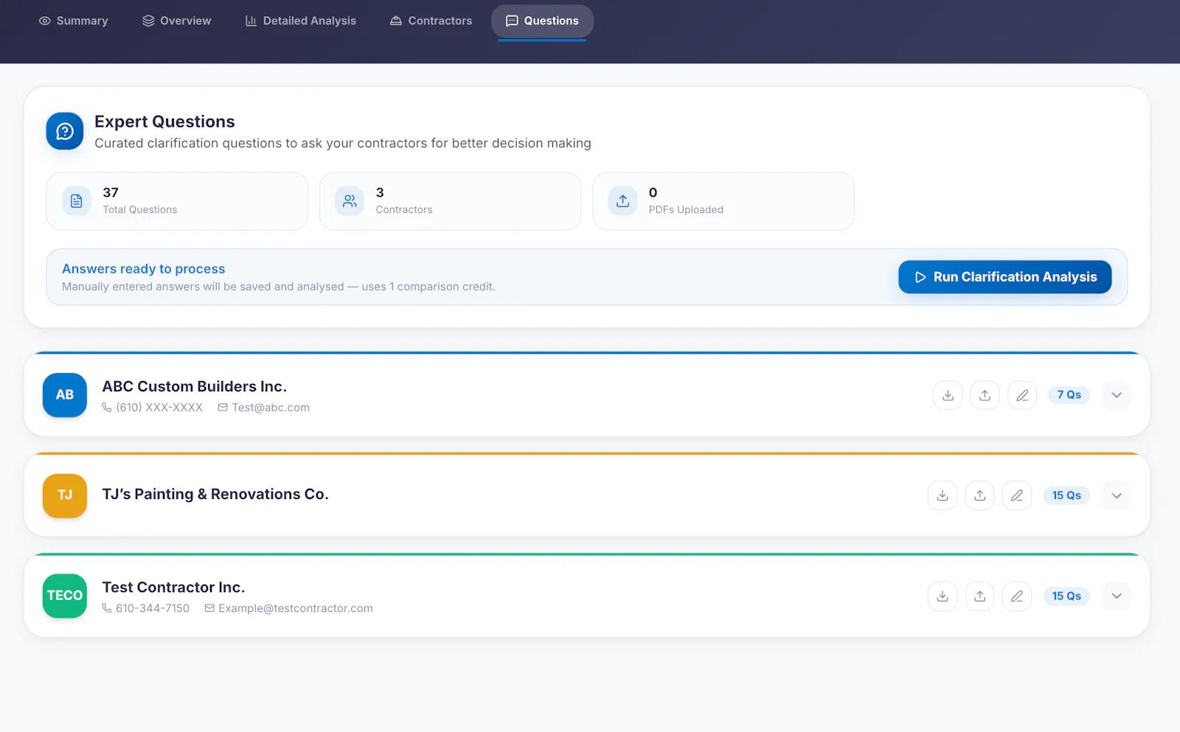Select the Questions tab
This screenshot has width=1180, height=732.
coord(542,21)
